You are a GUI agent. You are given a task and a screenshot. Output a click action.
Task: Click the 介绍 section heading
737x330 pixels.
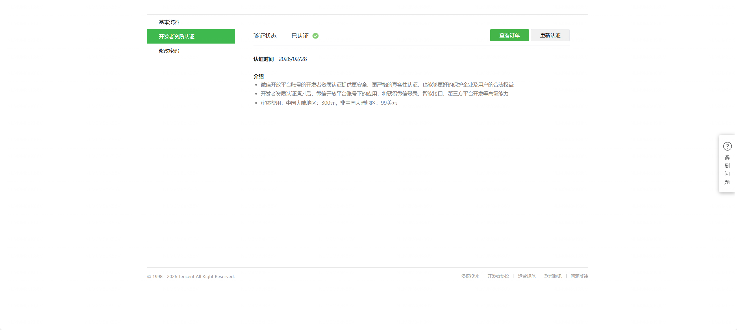click(x=258, y=76)
